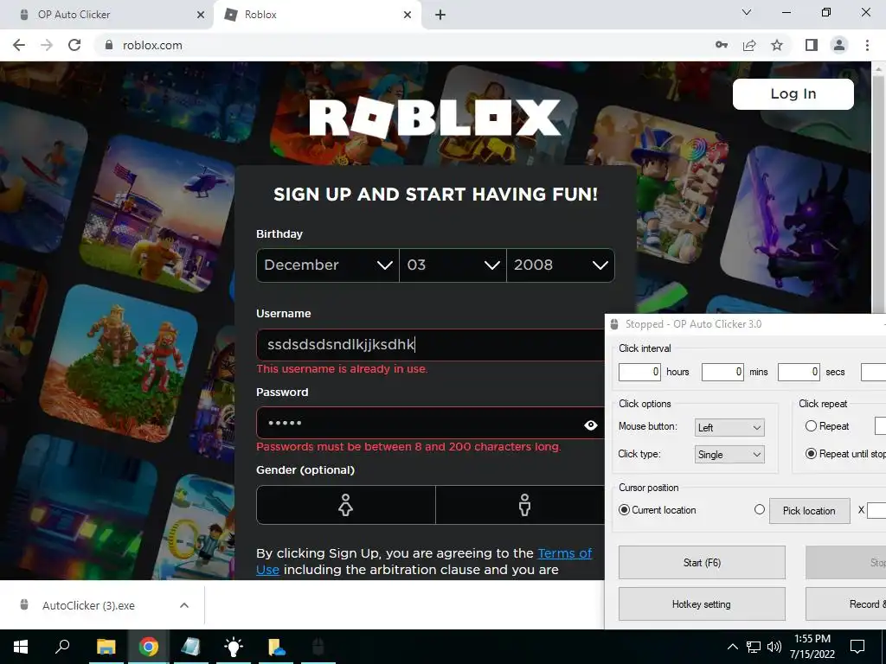The width and height of the screenshot is (886, 664).
Task: Switch to the Roblox browser tab
Action: pos(317,15)
